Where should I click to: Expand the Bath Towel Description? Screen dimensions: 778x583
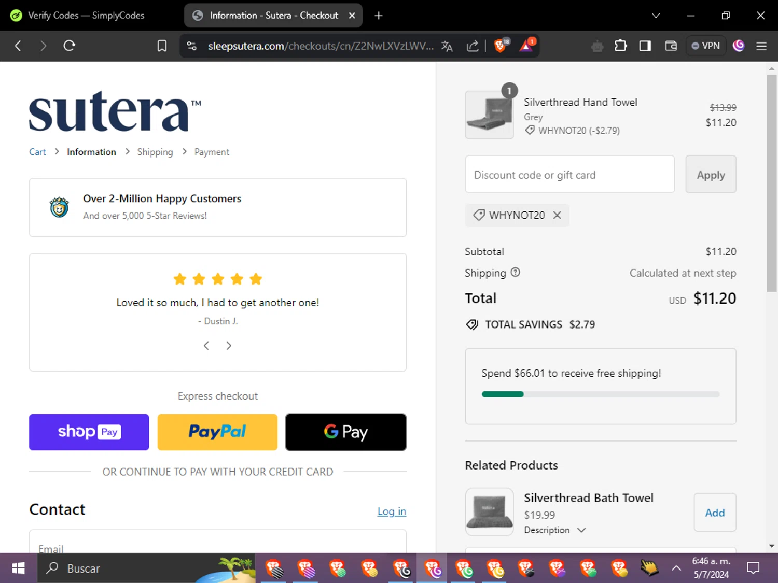pyautogui.click(x=554, y=530)
